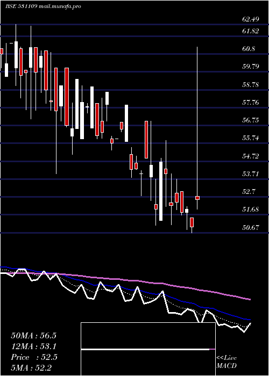Image resolution: width=269 pixels, height=376 pixels.
Task: Click the 50MA : 56.5 readout
Action: tap(33, 336)
